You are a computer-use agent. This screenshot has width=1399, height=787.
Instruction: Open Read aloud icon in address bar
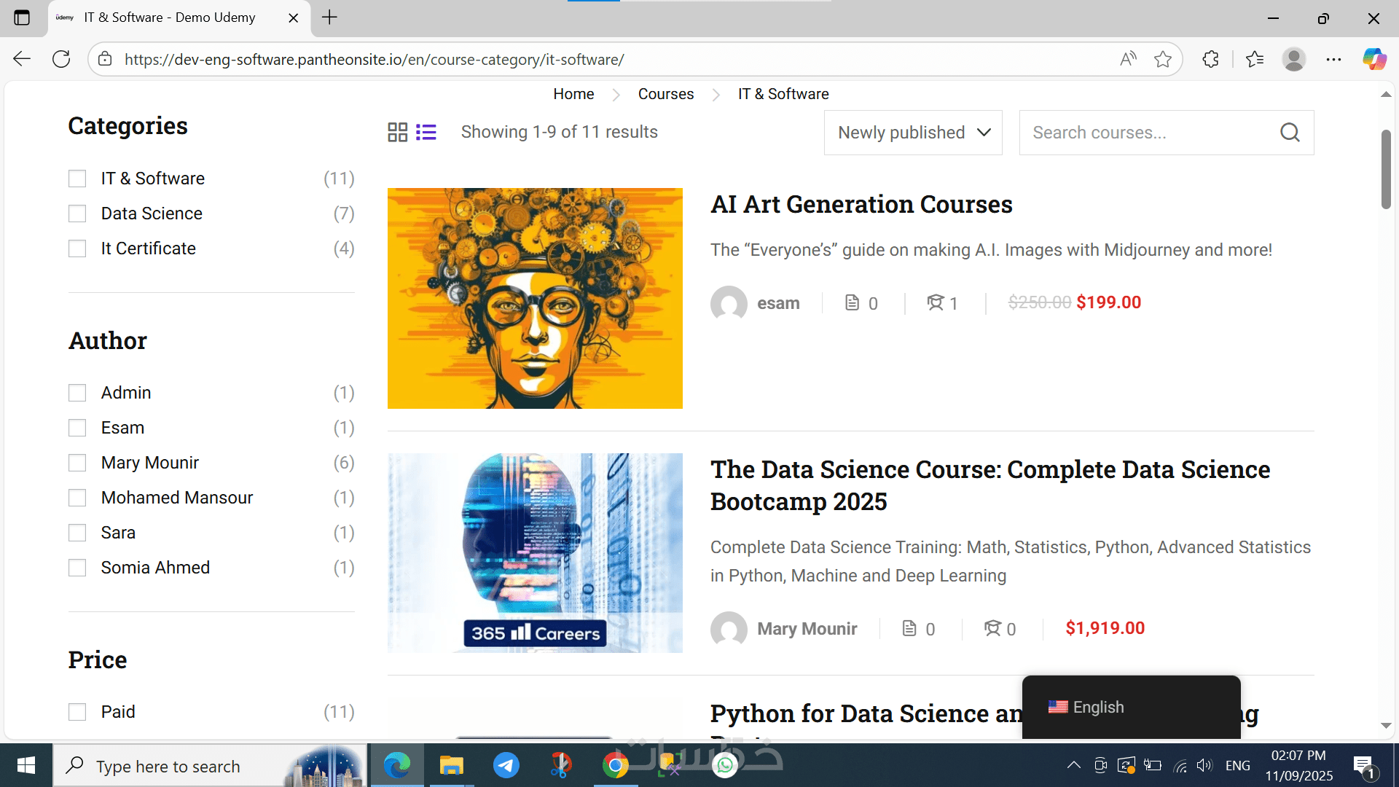[x=1128, y=59]
